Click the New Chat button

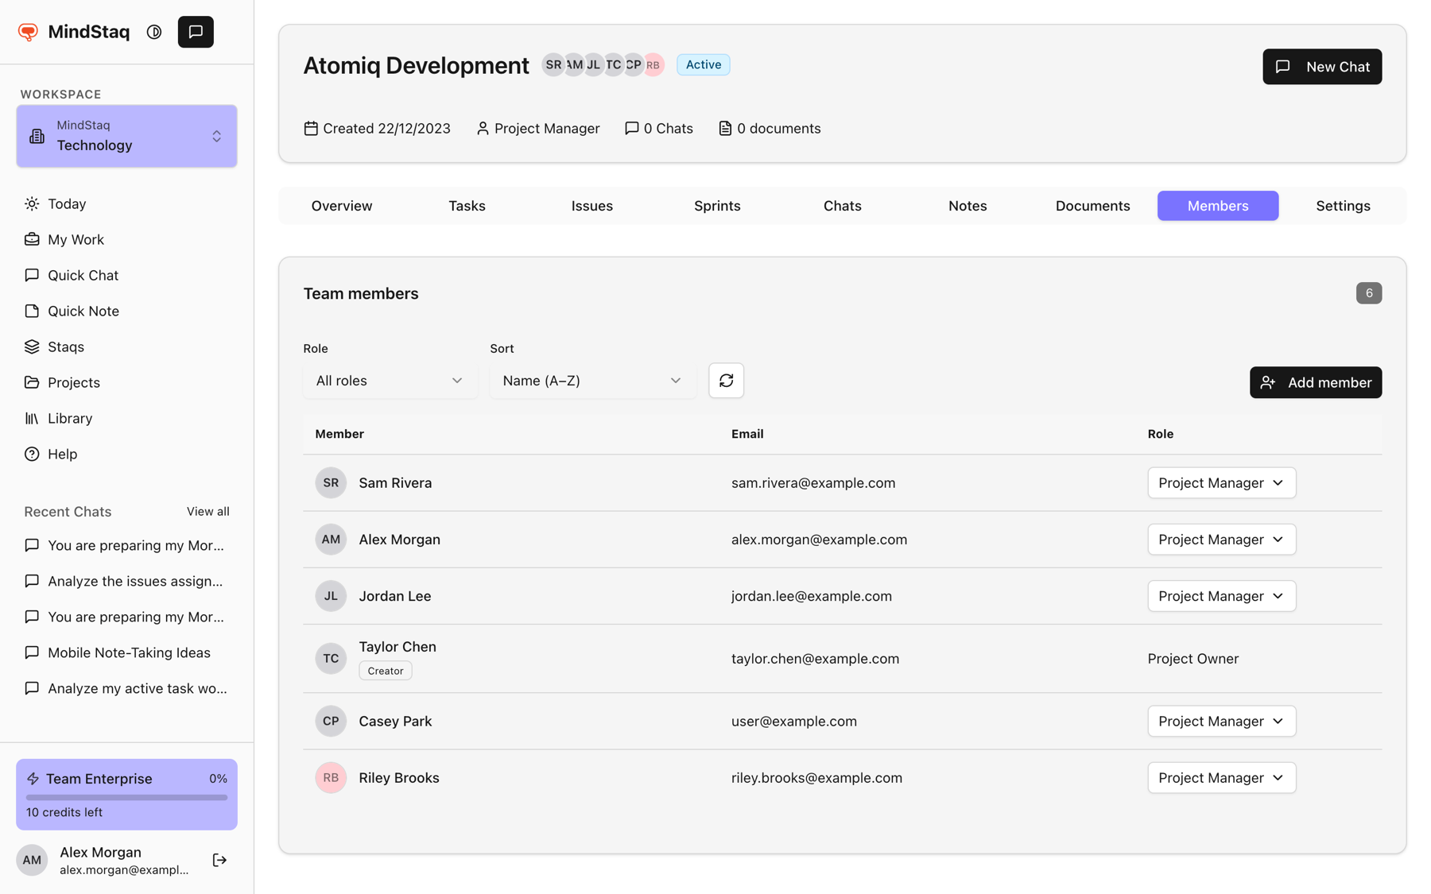point(1322,67)
